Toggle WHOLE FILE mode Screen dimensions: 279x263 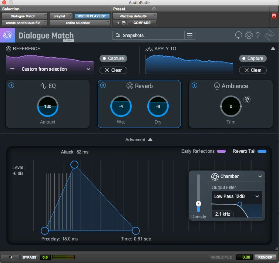[221, 257]
